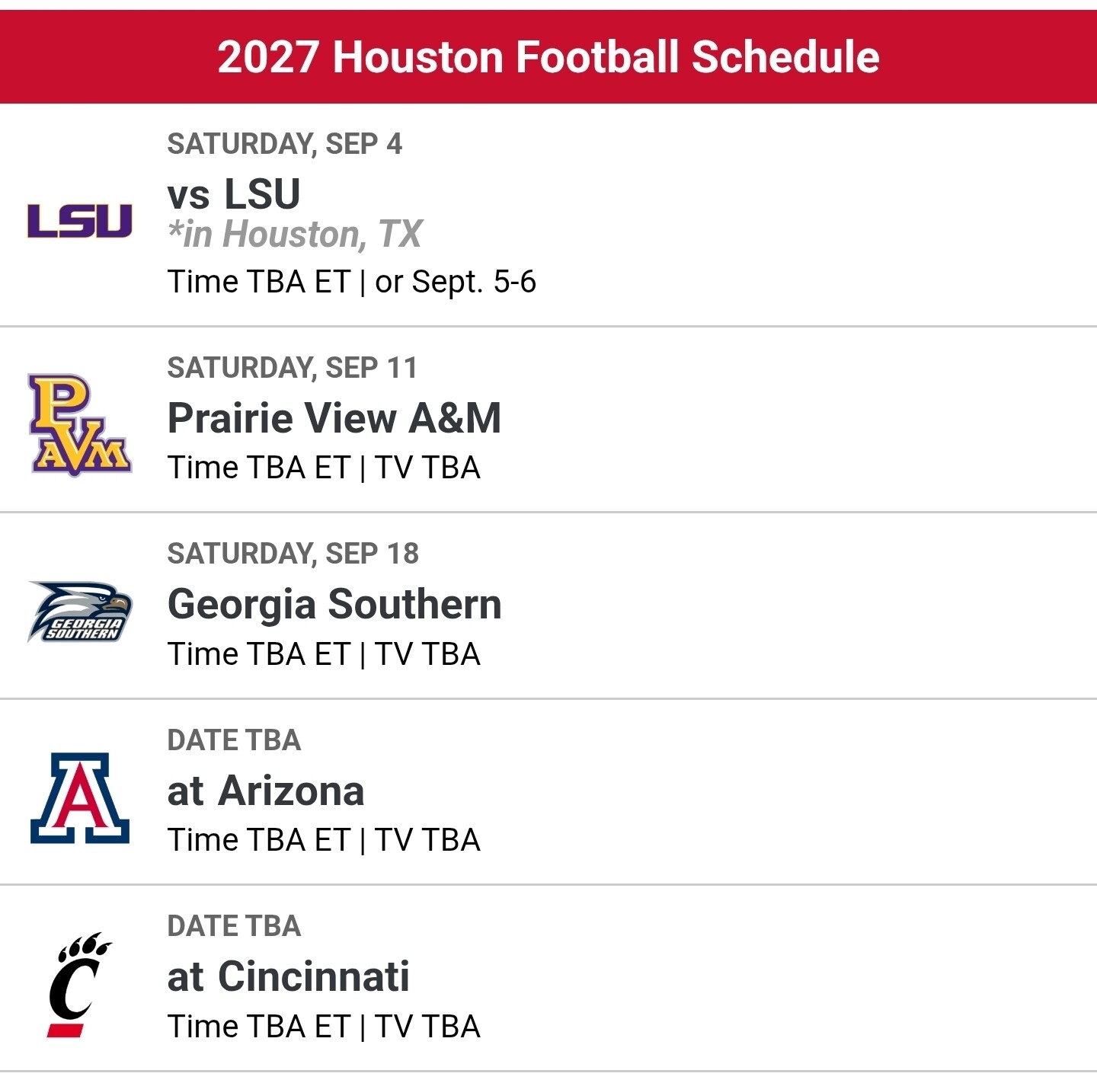Open the 'vs LSU' game link
Viewport: 1097px width, 1083px height.
234,193
